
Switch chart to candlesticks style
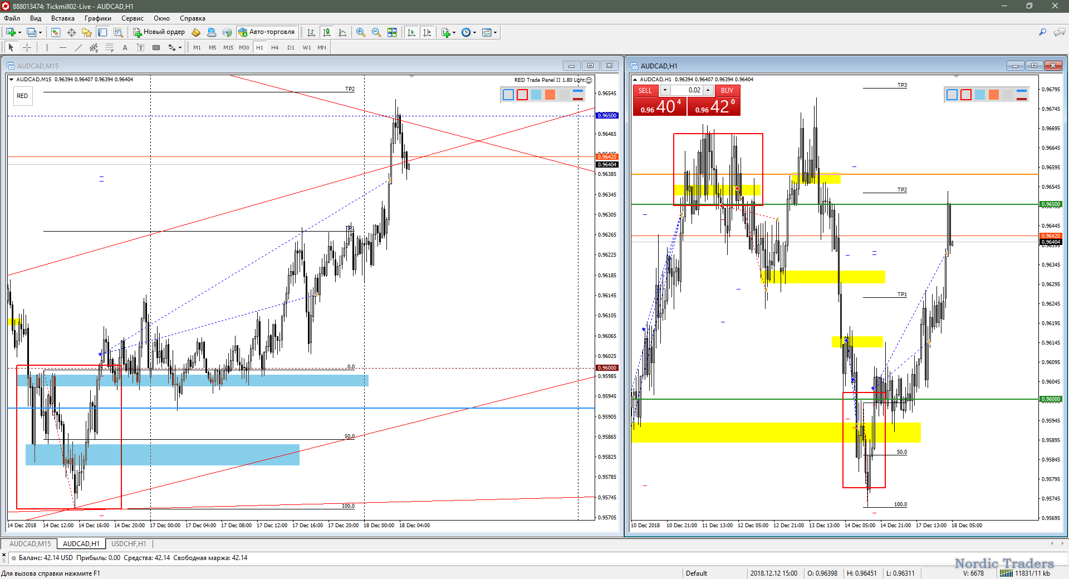tap(327, 32)
